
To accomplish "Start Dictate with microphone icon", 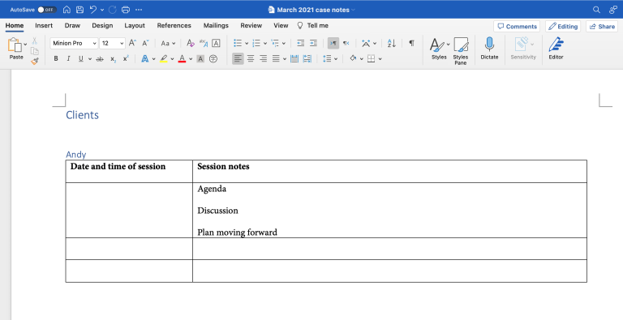I will coord(489,49).
